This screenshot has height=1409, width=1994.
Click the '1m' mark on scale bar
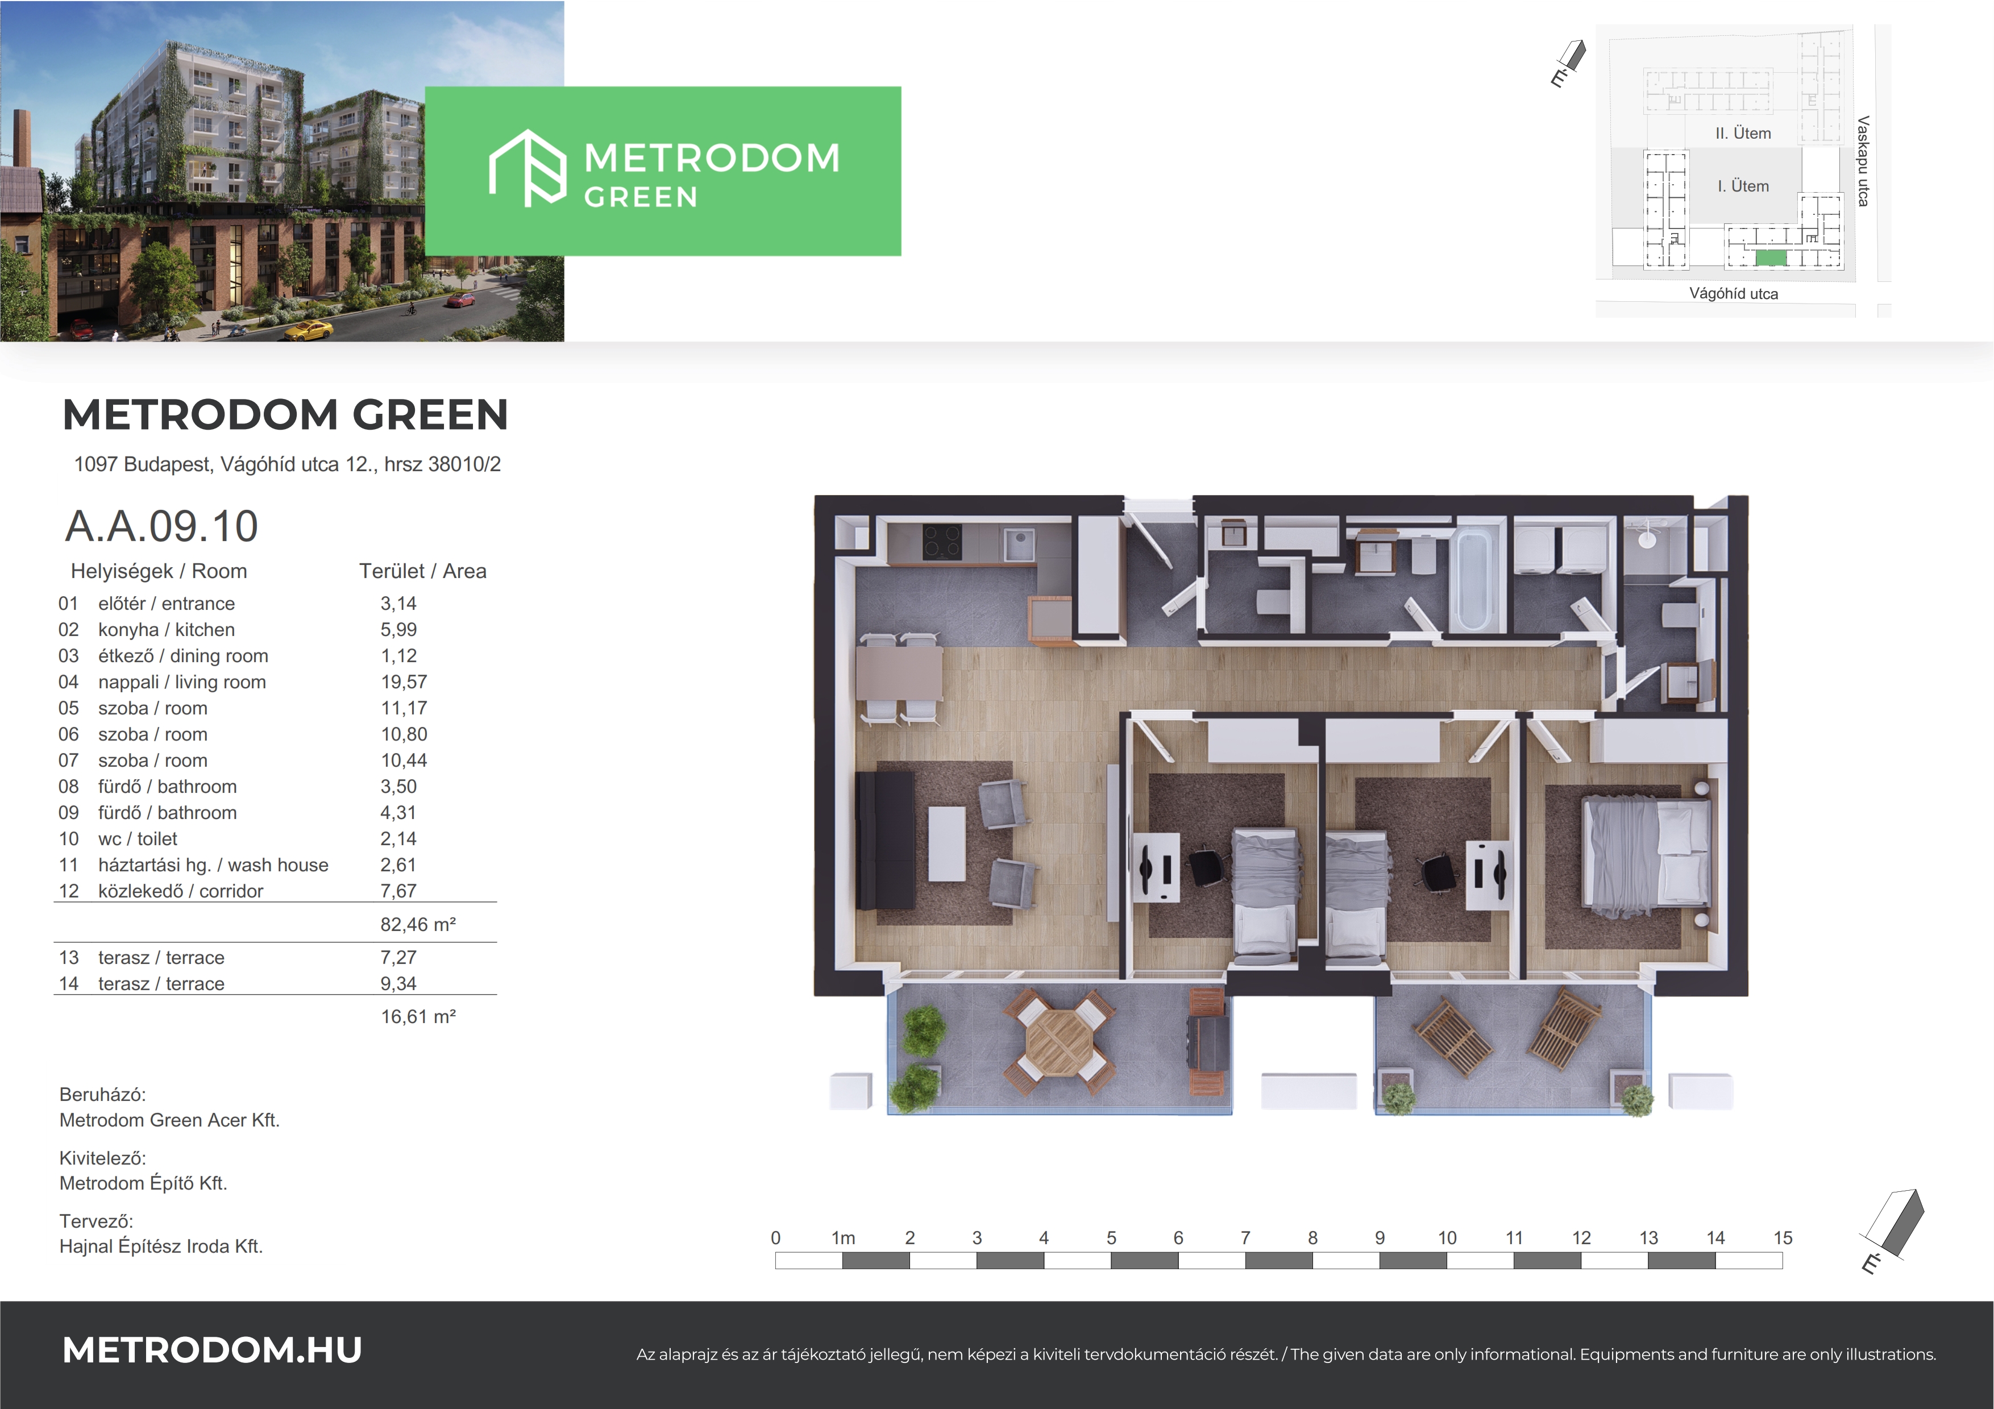842,1238
